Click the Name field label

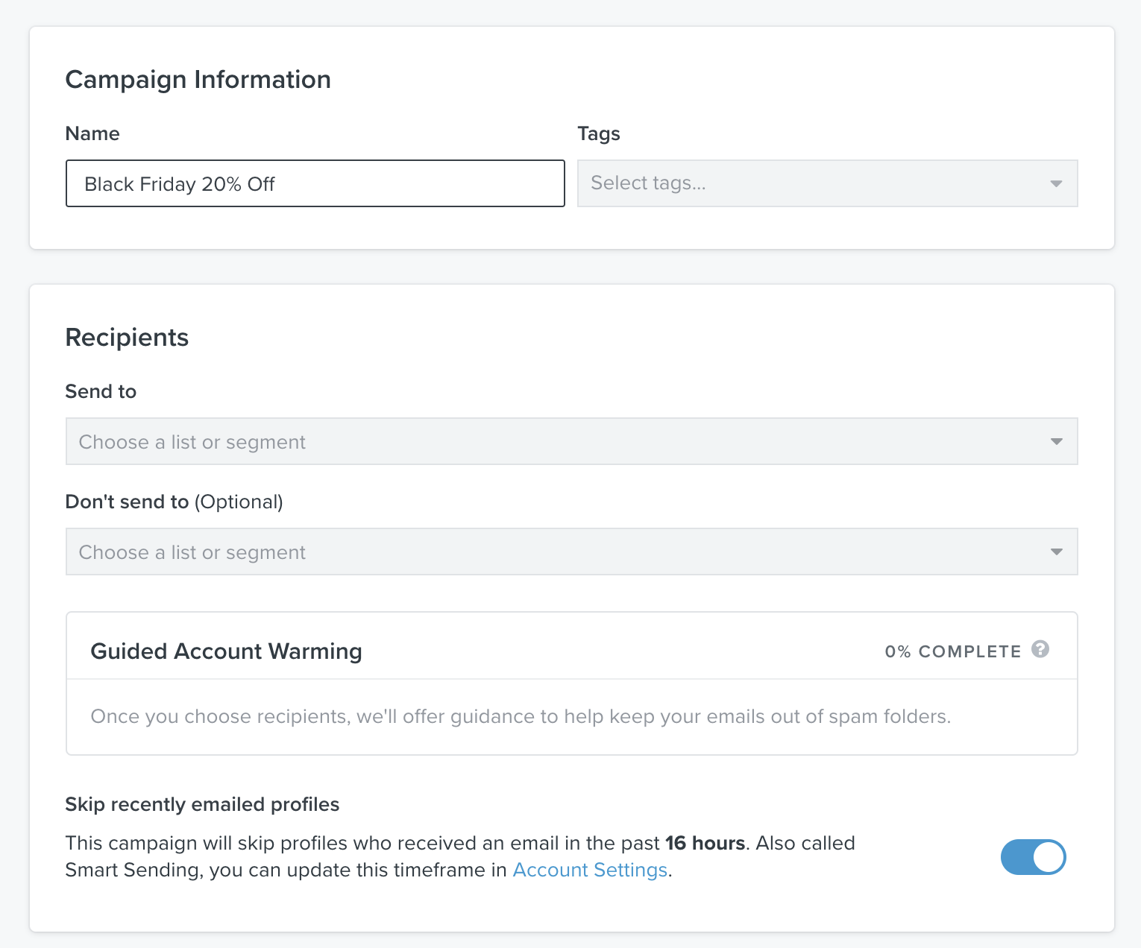pyautogui.click(x=92, y=133)
